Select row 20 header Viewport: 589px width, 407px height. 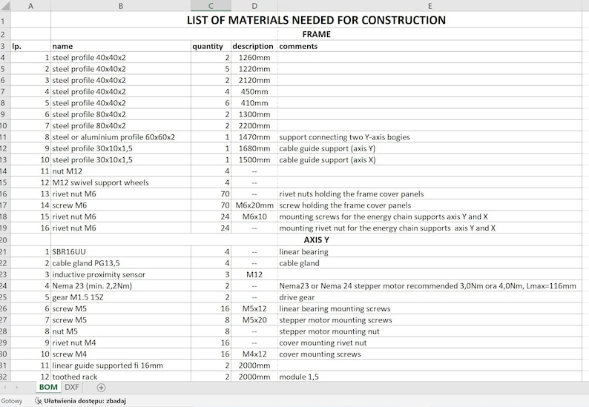pos(4,240)
